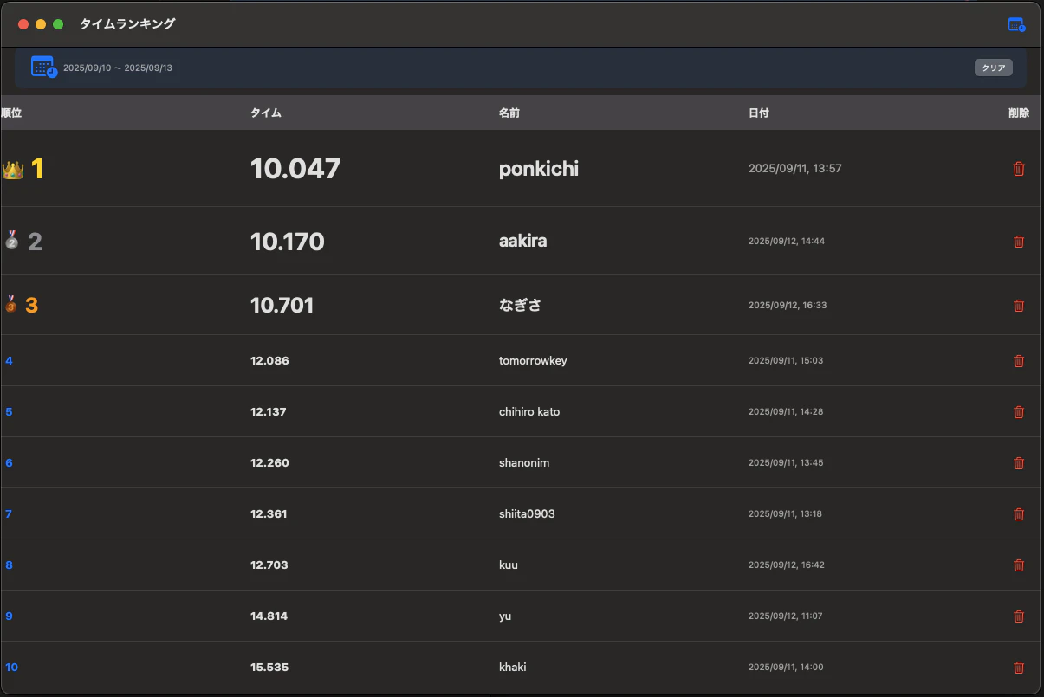The width and height of the screenshot is (1044, 697).
Task: Click the time 10.701
Action: coord(282,306)
